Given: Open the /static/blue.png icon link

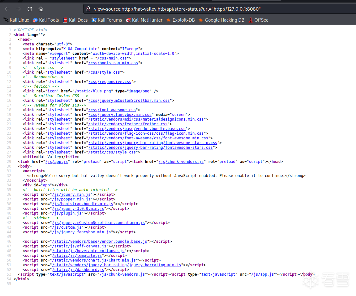Looking at the screenshot, I should point(93,91).
